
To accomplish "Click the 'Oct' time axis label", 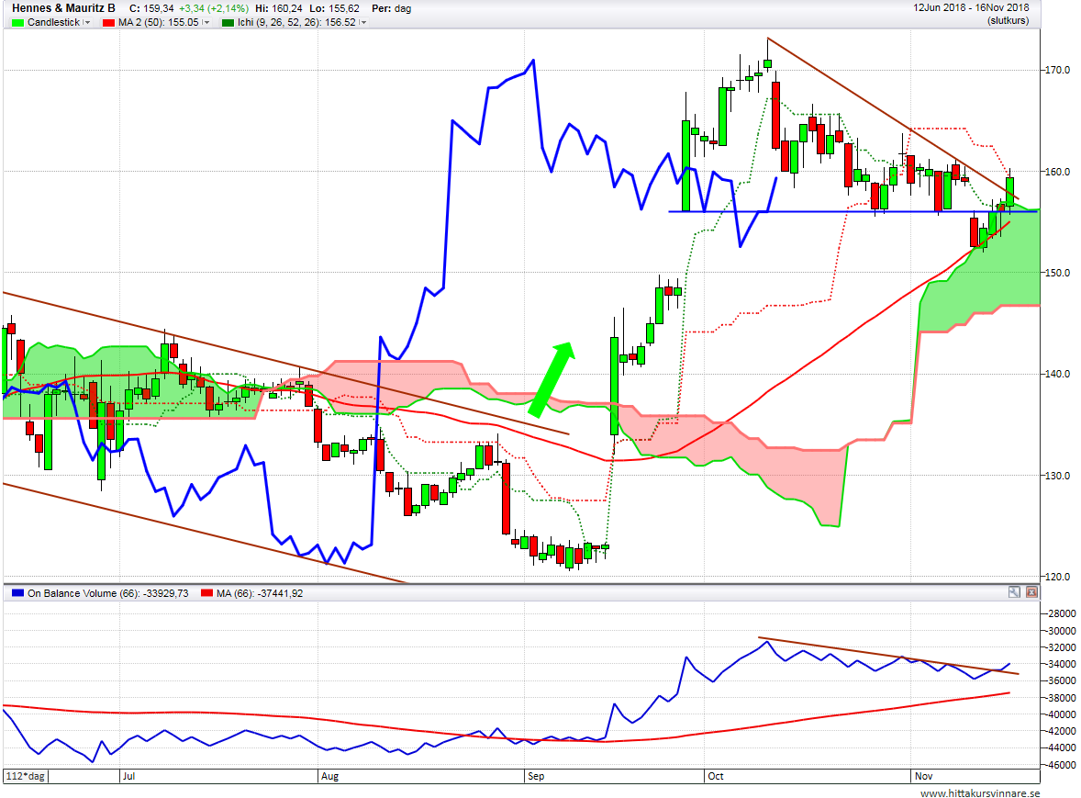I will (x=715, y=776).
